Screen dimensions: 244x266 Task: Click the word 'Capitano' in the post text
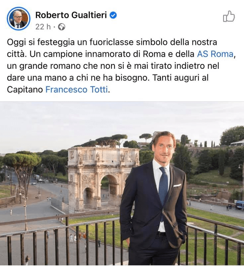click(25, 90)
